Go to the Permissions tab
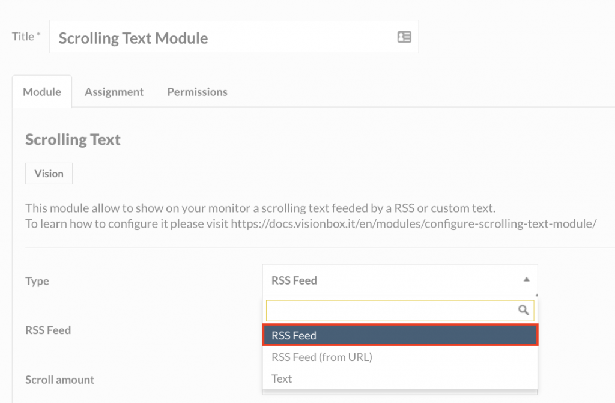 pos(197,92)
